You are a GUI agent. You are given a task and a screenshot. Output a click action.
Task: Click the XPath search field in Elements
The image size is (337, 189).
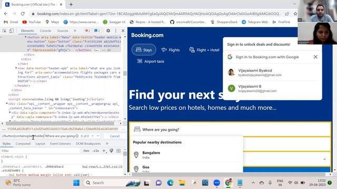point(38,136)
